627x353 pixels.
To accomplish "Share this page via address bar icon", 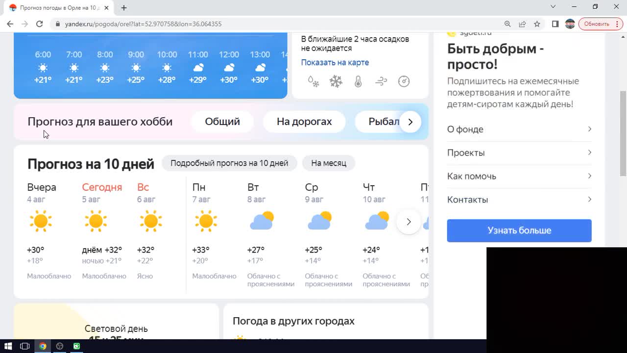I will (522, 24).
